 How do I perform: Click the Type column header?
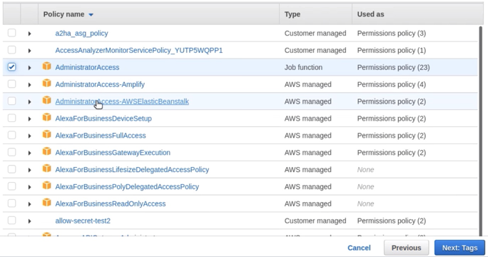[x=293, y=14]
